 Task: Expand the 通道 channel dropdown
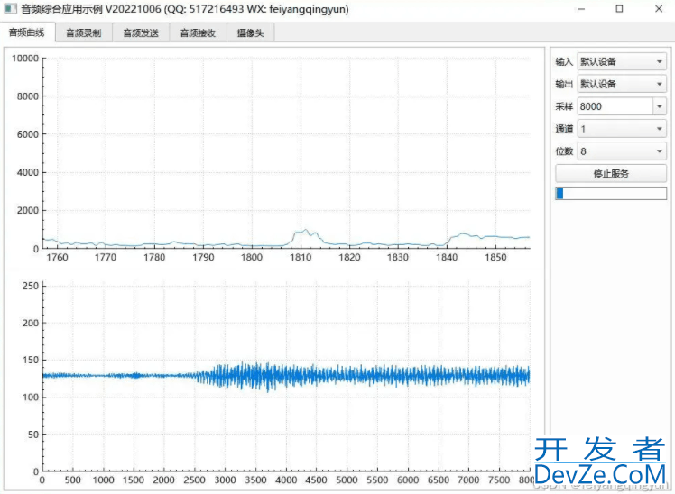[x=622, y=129]
